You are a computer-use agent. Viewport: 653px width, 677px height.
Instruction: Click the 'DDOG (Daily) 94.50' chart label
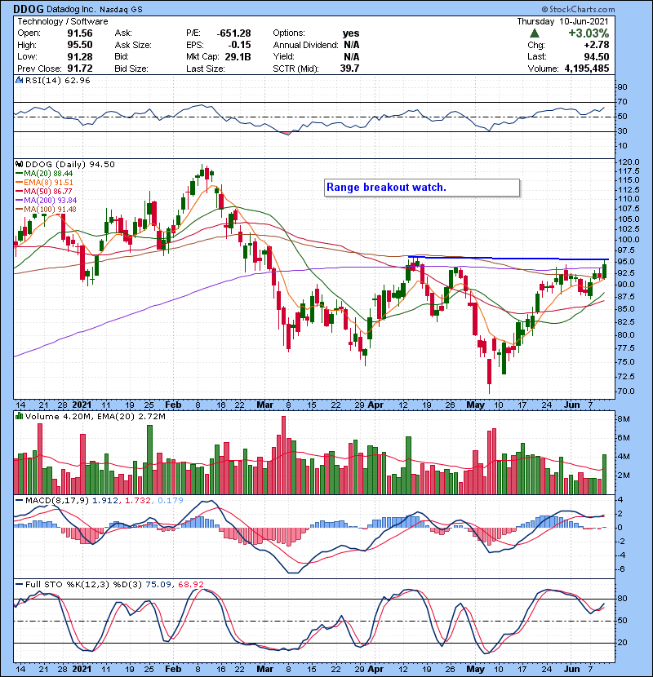click(70, 164)
